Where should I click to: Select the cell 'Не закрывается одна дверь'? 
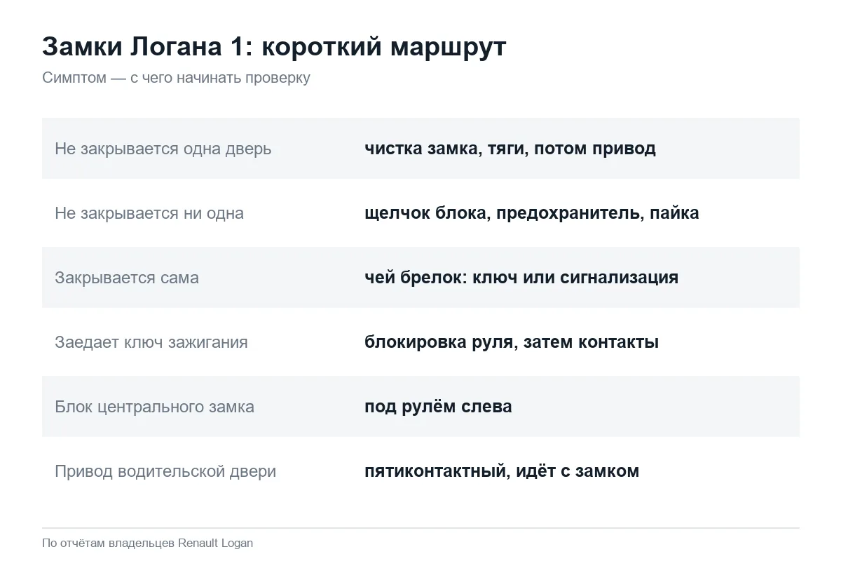(163, 149)
